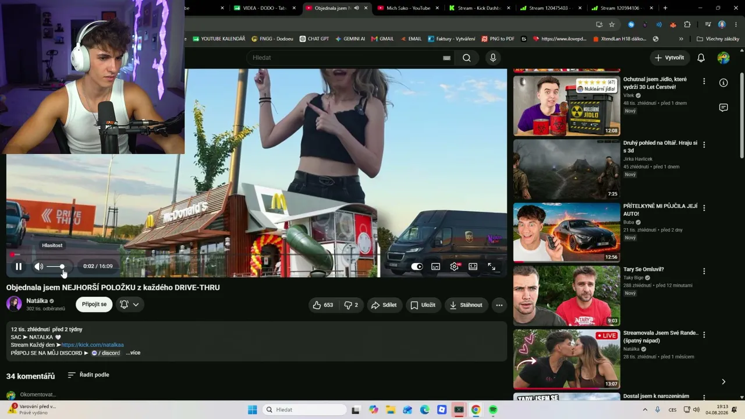
Task: Open the browser extensions puzzle icon
Action: tap(687, 24)
